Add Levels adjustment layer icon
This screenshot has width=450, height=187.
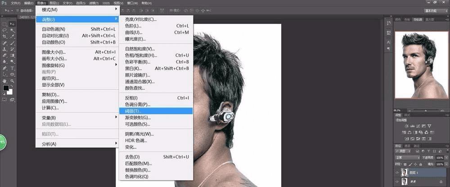click(412, 126)
